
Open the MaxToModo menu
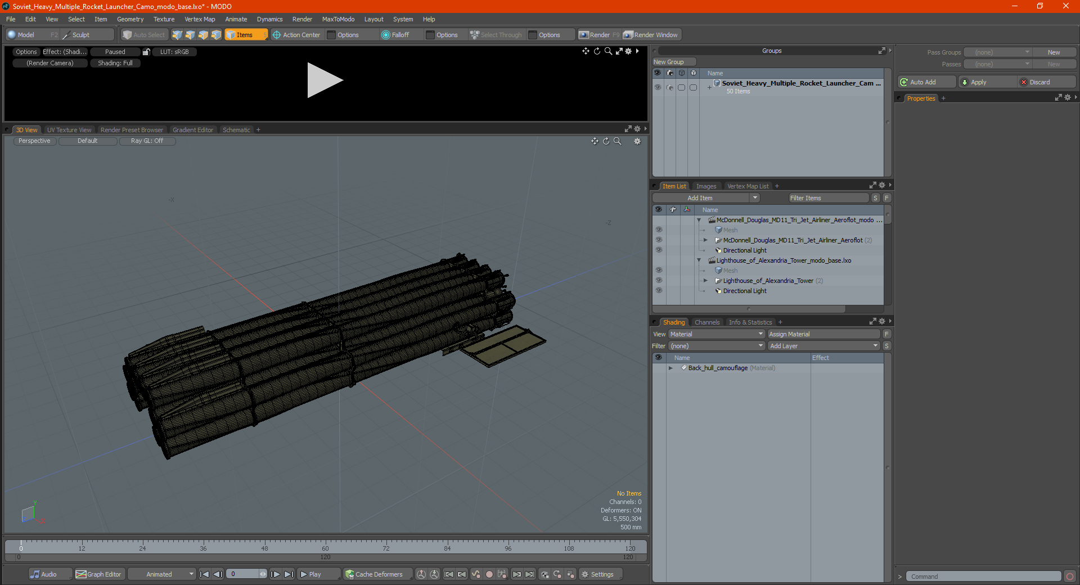338,19
